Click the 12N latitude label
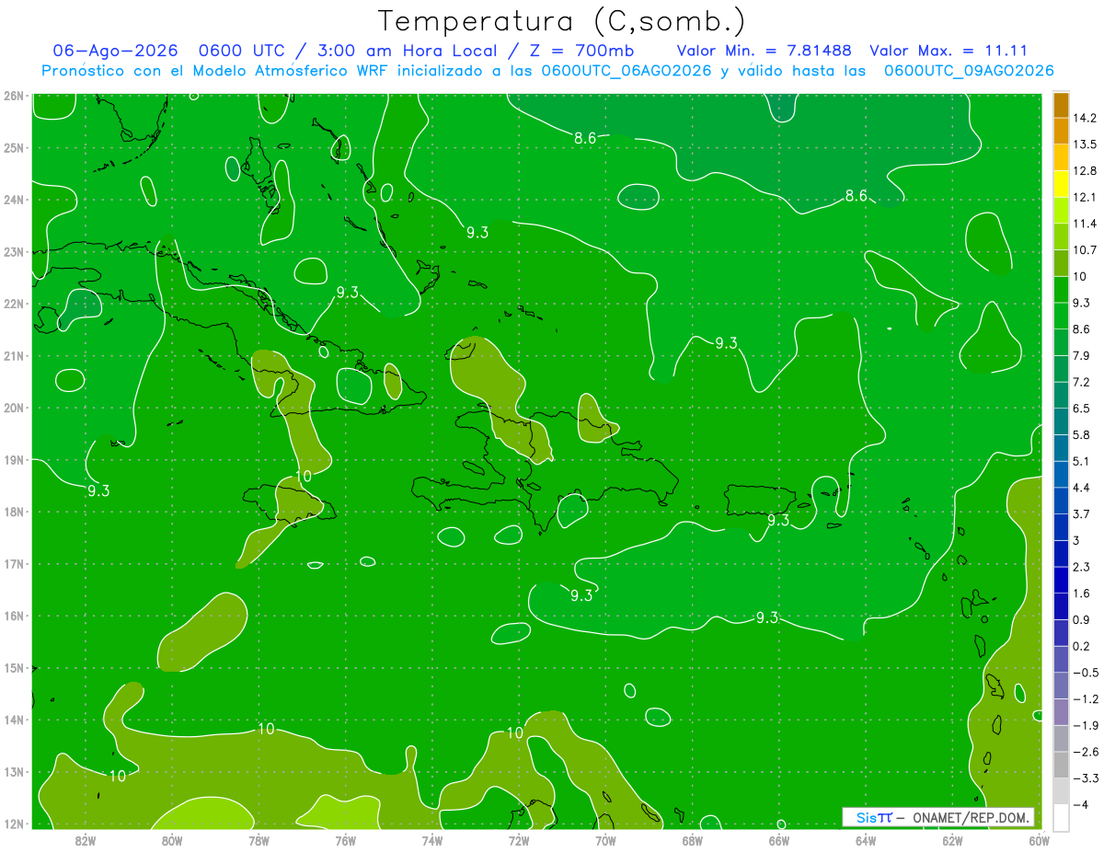The height and width of the screenshot is (853, 1104). coord(13,824)
